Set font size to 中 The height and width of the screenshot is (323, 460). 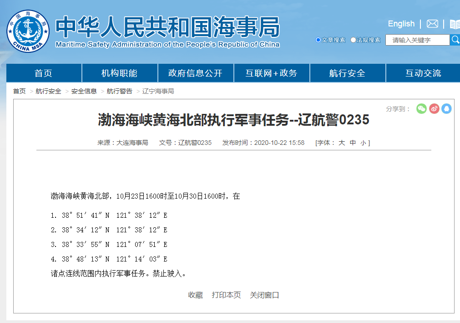353,143
